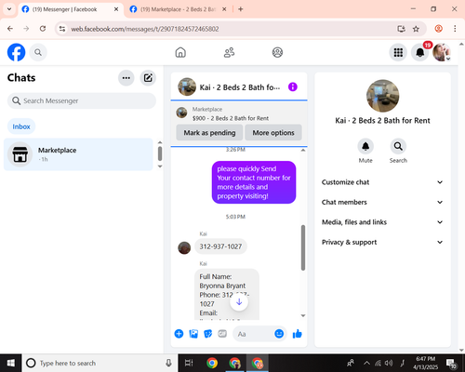
Task: Open the Chrome profile icon
Action: click(438, 29)
